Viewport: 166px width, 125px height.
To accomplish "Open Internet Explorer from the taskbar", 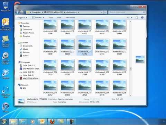I will (x=23, y=122).
